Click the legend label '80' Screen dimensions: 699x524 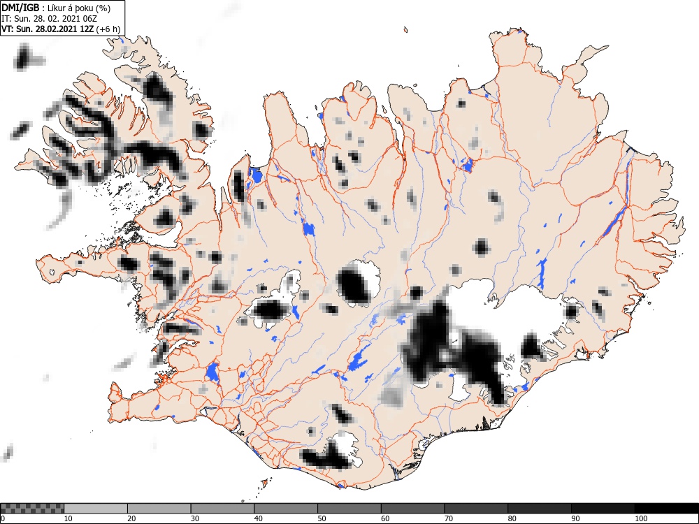click(512, 518)
